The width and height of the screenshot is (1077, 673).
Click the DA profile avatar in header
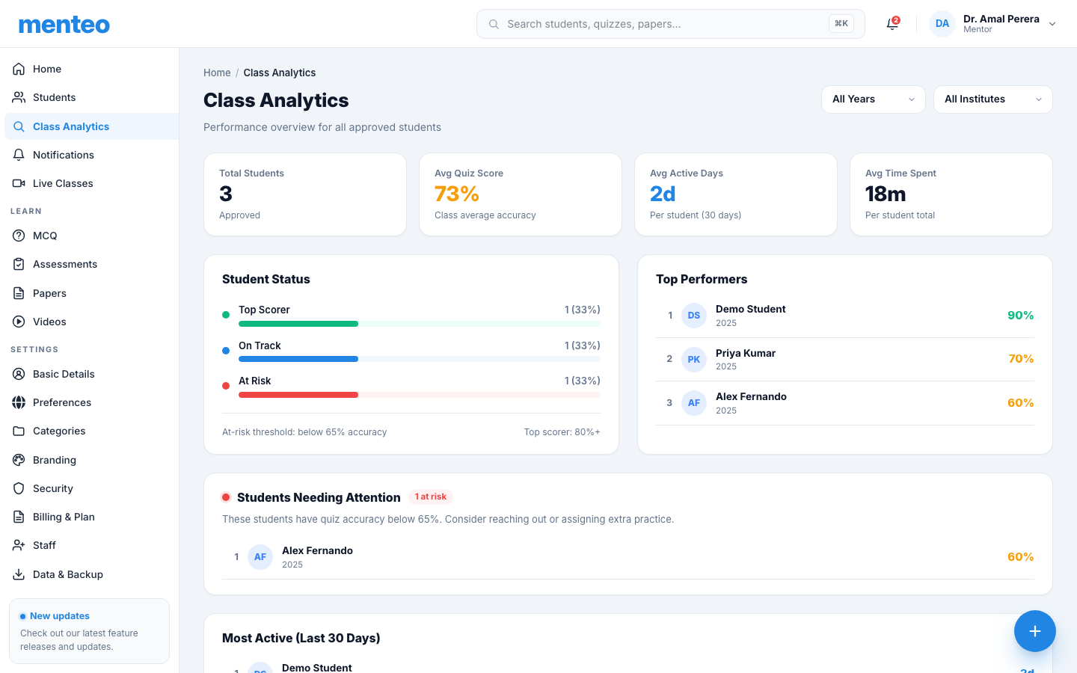942,24
